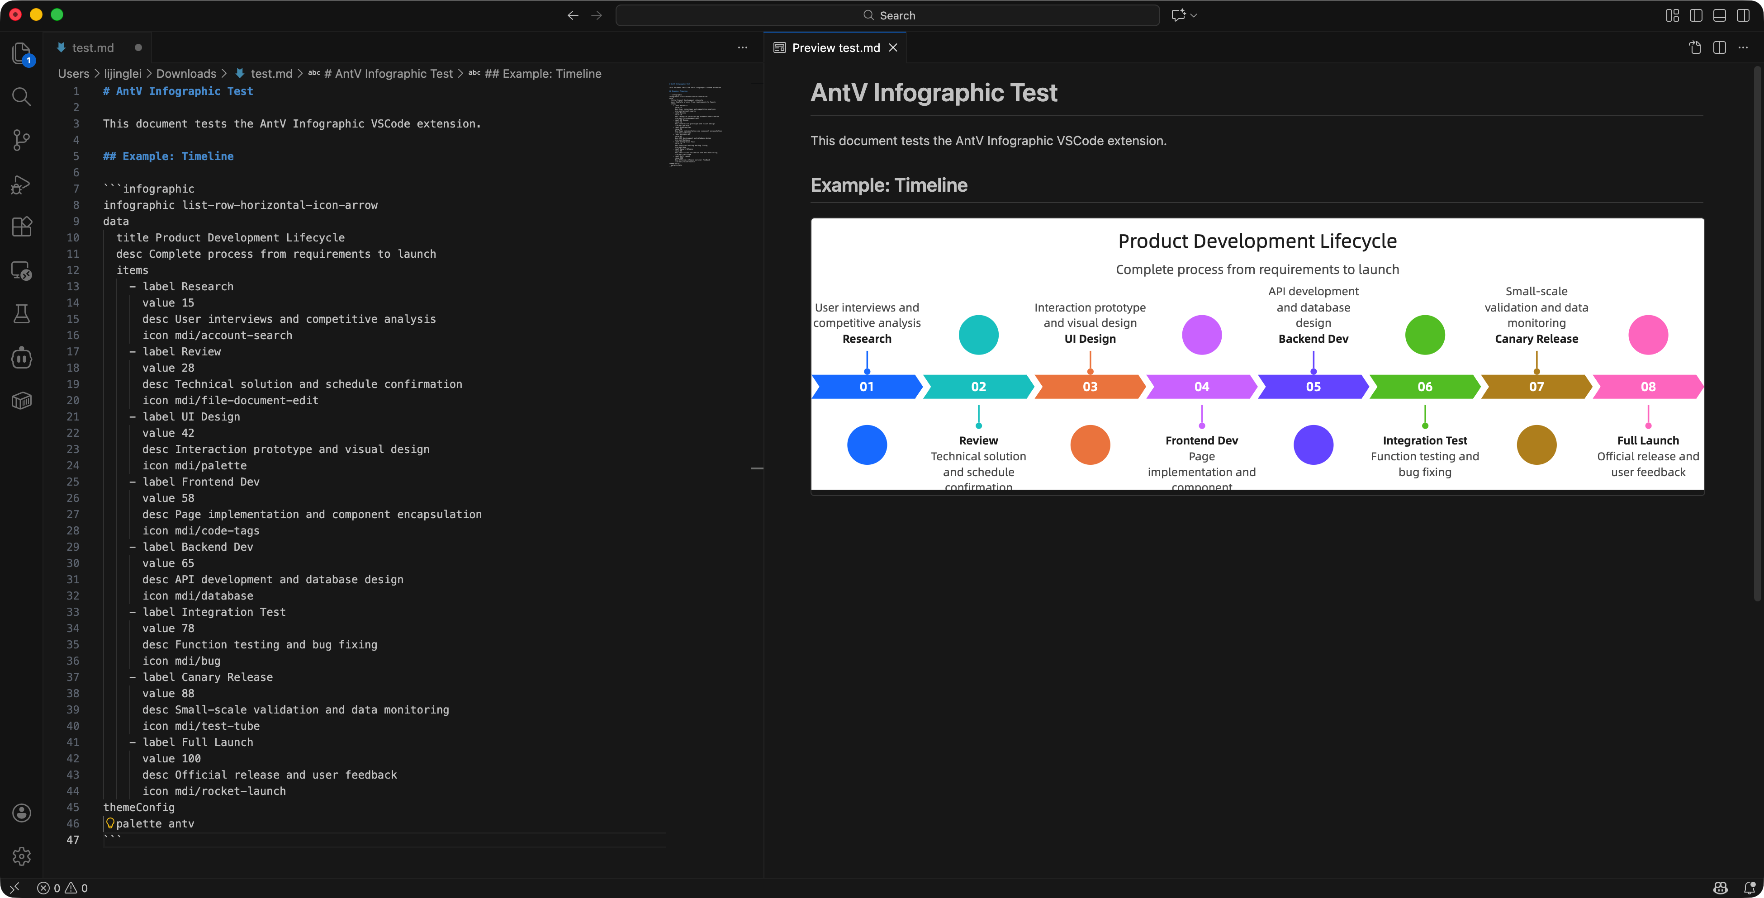Open the dropdown chevron beside the search bar

(1194, 15)
